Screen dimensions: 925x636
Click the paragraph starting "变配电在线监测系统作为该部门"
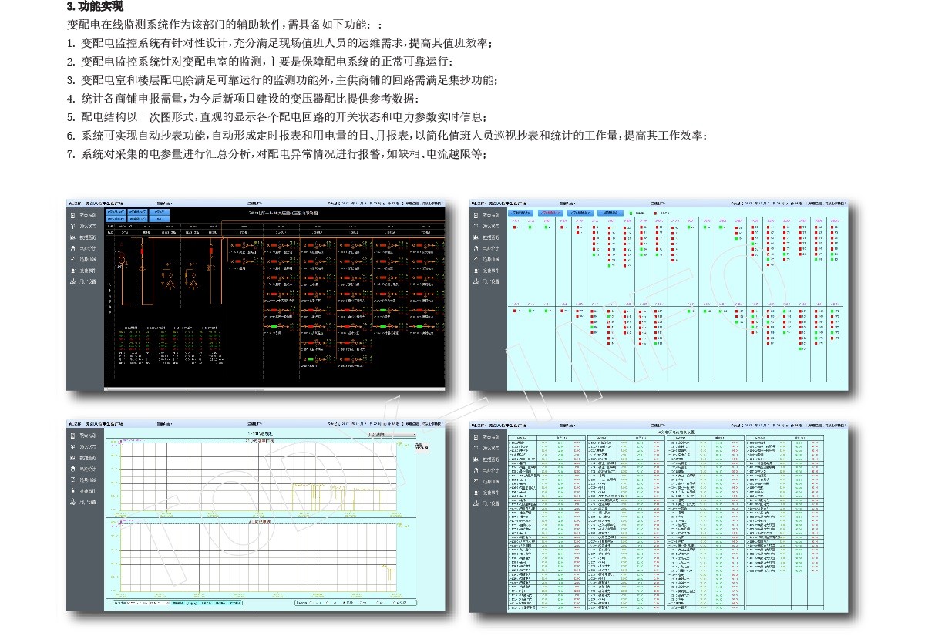tap(225, 25)
